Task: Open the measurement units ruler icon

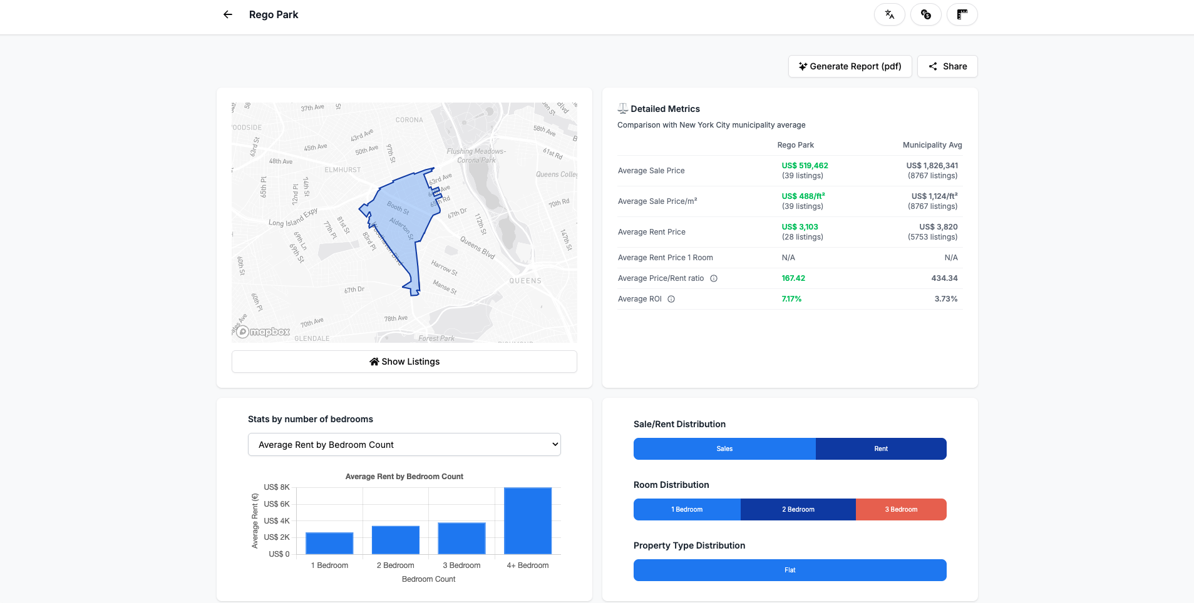Action: point(962,14)
